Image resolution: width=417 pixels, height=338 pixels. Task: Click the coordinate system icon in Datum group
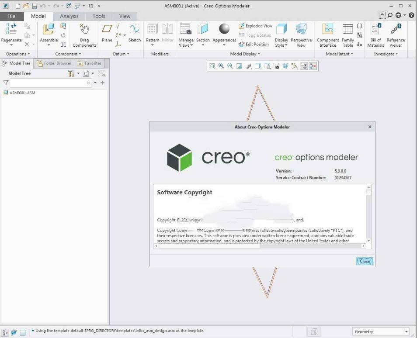coord(118,45)
